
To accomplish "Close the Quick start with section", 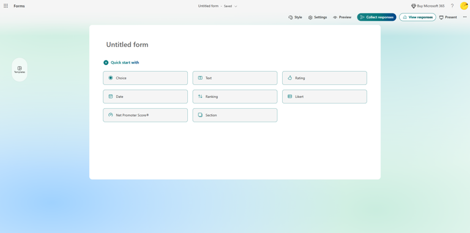I will [106, 62].
